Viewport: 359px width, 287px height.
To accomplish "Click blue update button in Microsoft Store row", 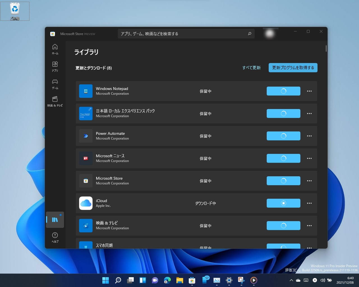I will pos(284,181).
